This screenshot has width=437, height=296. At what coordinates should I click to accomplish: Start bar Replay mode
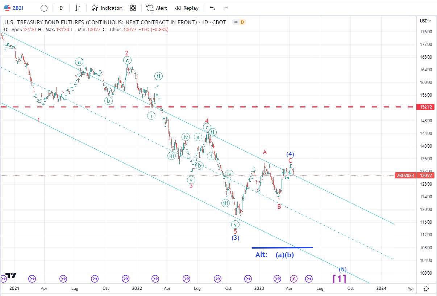(x=187, y=8)
